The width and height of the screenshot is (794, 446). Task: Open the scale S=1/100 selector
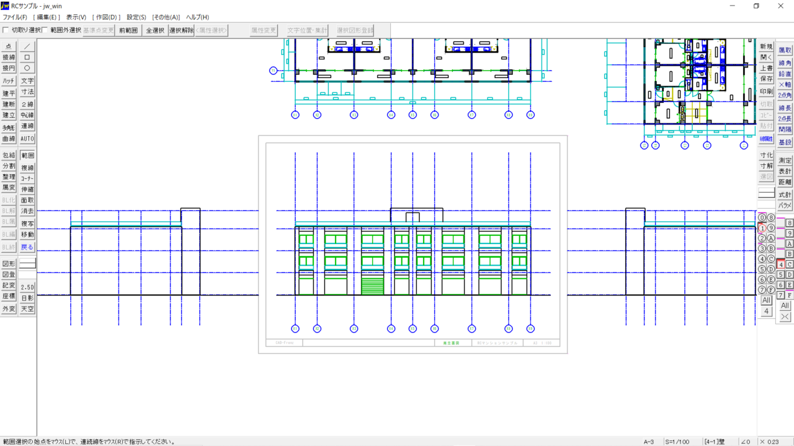pyautogui.click(x=677, y=442)
